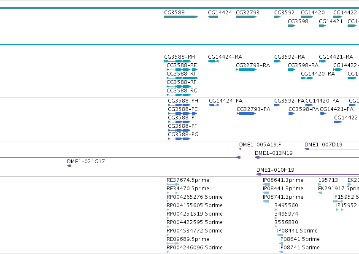Select transcript CG3592-RA
This screenshot has height=254, width=359.
click(277, 61)
